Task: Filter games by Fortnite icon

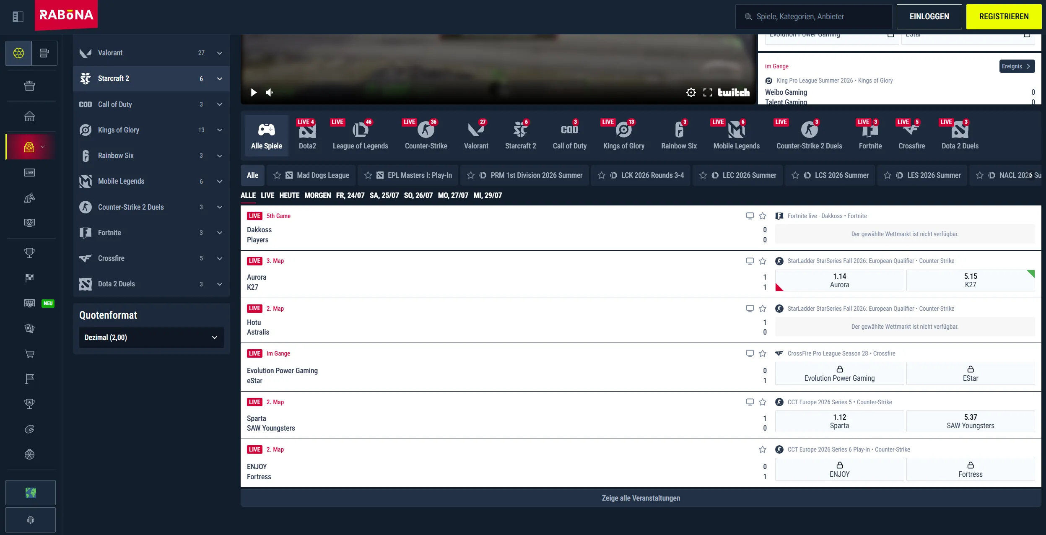Action: pyautogui.click(x=870, y=135)
